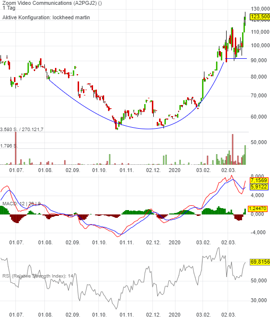Click the 50,000 price axis label
The image size is (270, 319).
[x=258, y=142]
